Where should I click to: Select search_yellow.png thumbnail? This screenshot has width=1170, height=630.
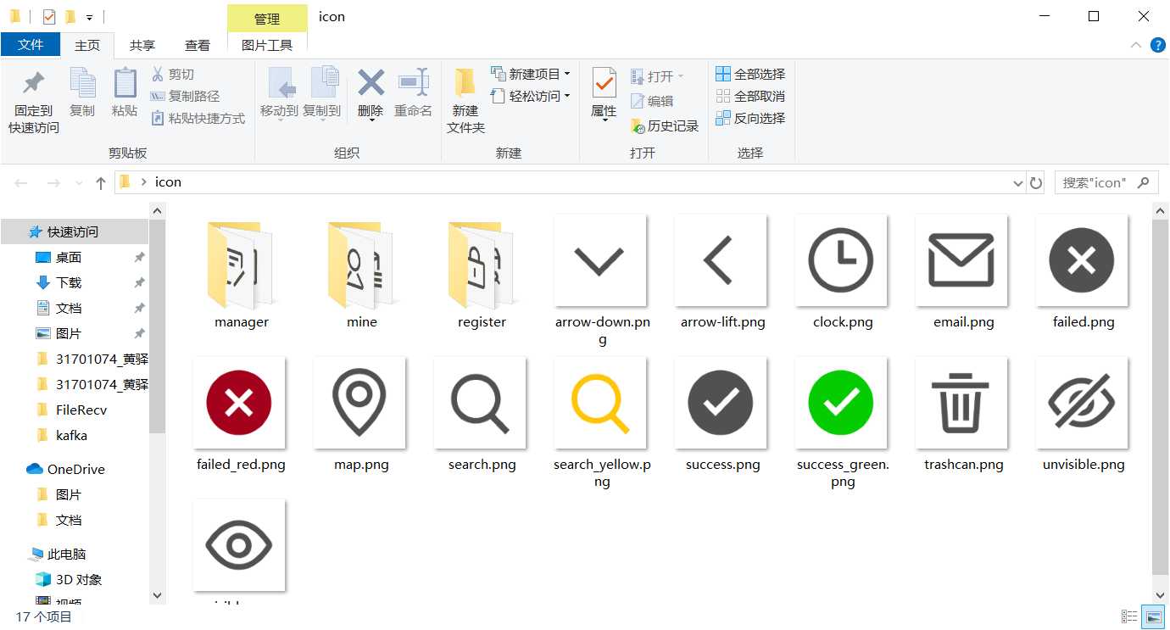pos(601,403)
